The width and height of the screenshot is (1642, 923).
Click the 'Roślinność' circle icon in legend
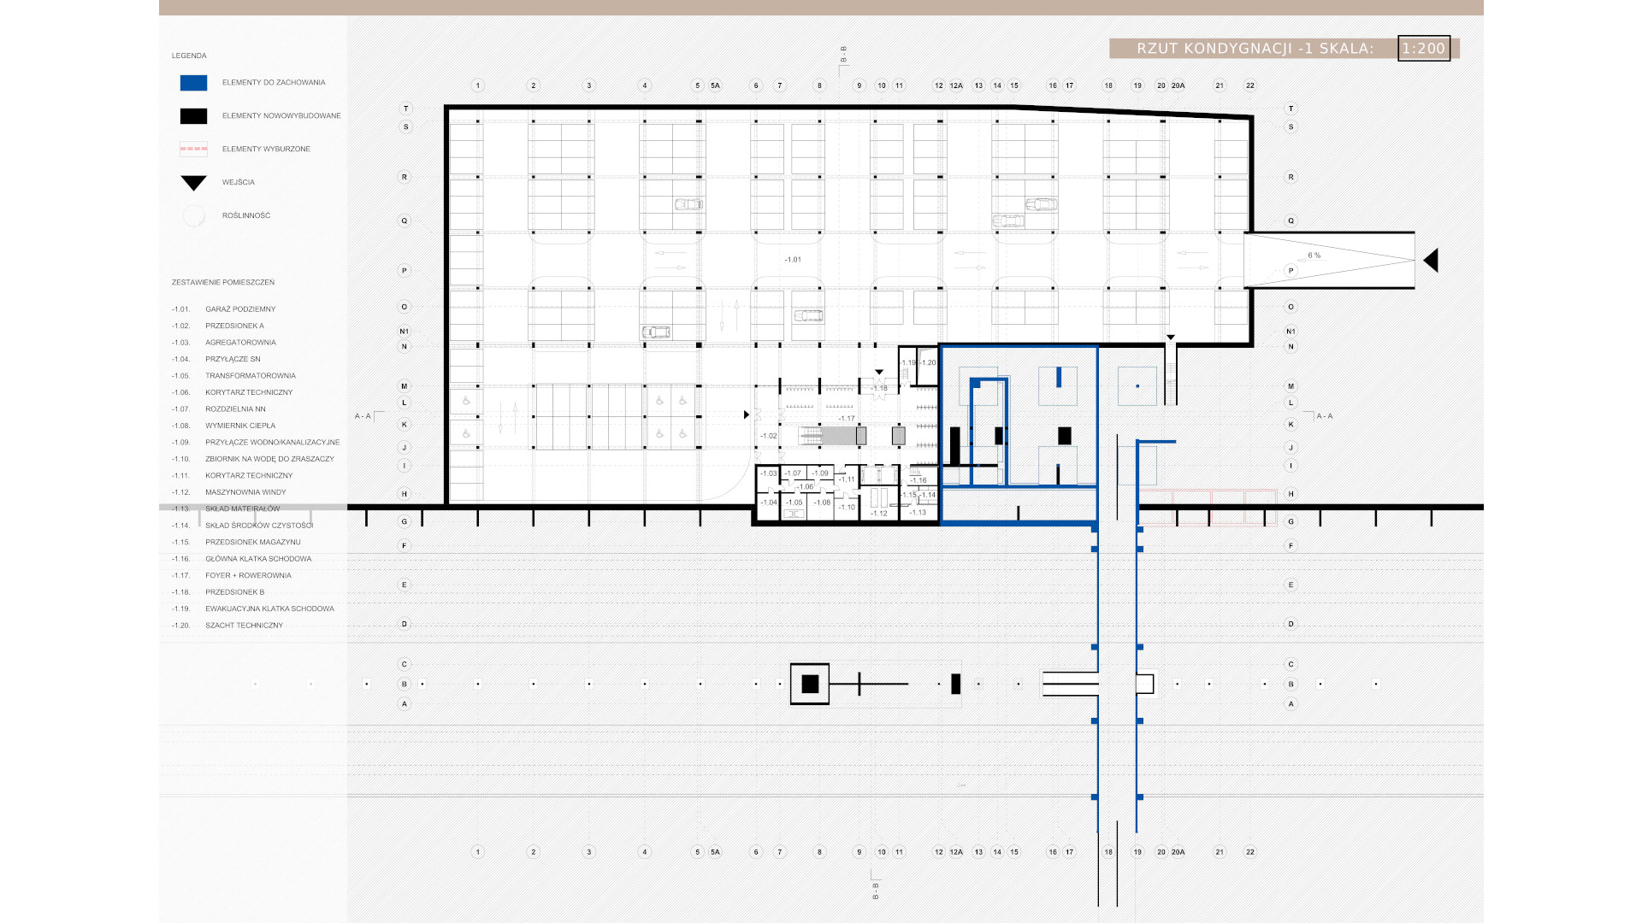click(x=193, y=216)
